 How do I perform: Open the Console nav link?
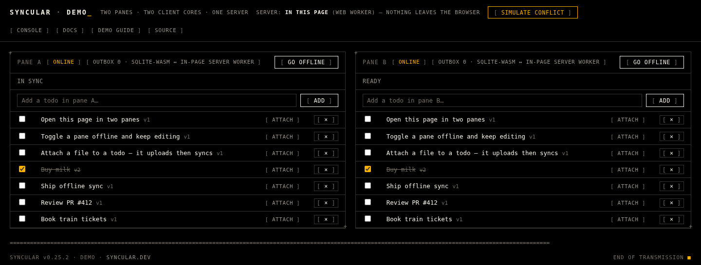(30, 30)
